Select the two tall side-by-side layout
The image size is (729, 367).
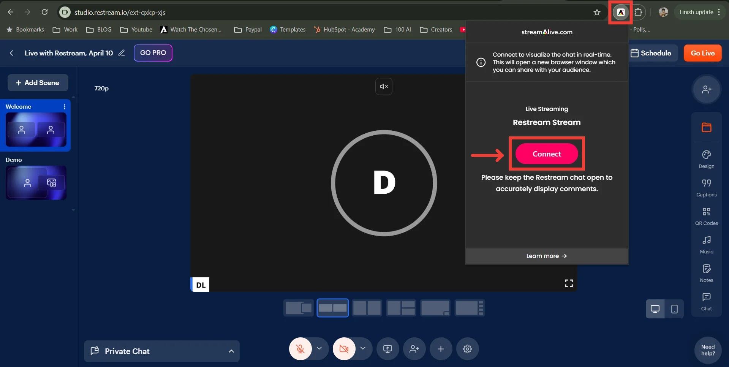367,308
